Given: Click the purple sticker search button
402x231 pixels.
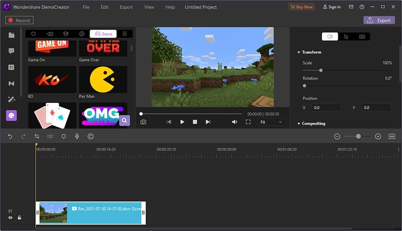Looking at the screenshot, I should [x=125, y=121].
